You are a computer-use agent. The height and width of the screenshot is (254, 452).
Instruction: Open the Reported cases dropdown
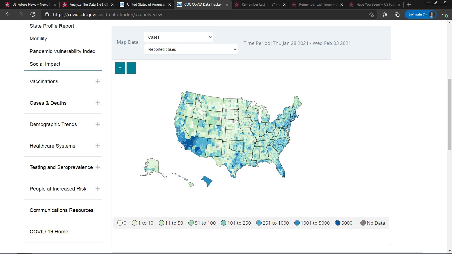pos(191,49)
